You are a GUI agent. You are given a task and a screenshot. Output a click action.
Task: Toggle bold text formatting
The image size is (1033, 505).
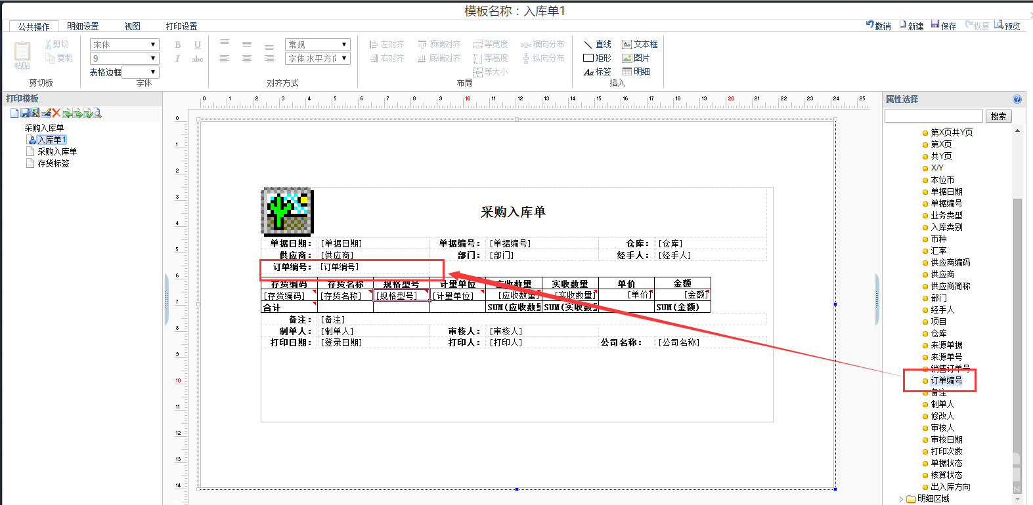tap(177, 45)
